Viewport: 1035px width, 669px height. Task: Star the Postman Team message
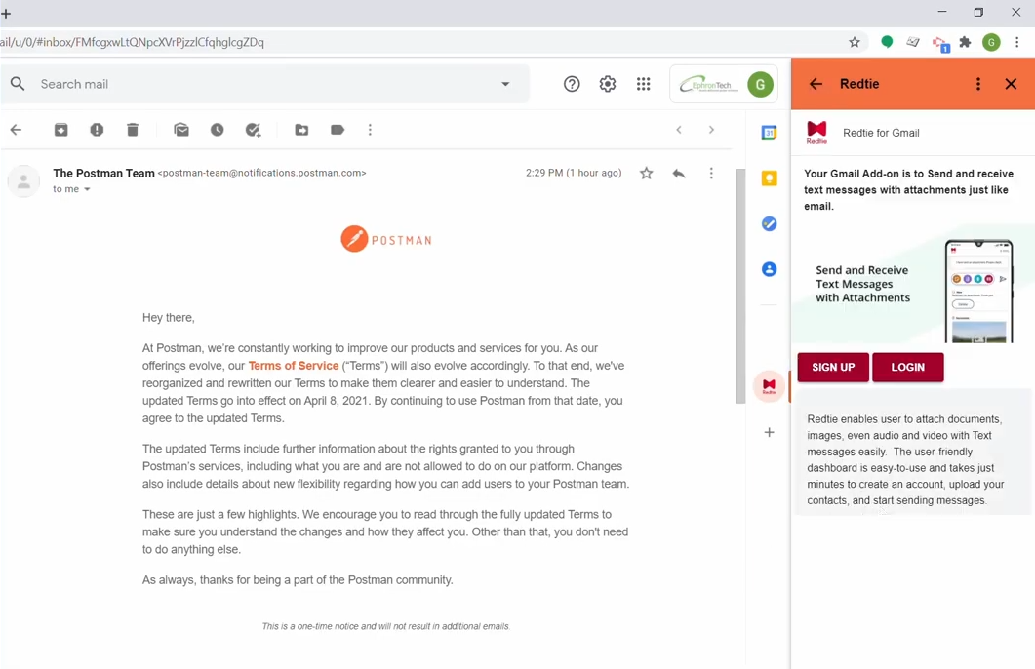(646, 174)
